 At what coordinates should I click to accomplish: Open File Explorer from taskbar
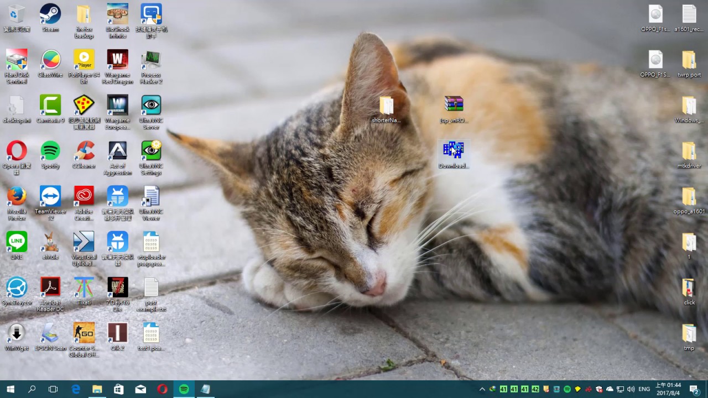(x=97, y=389)
